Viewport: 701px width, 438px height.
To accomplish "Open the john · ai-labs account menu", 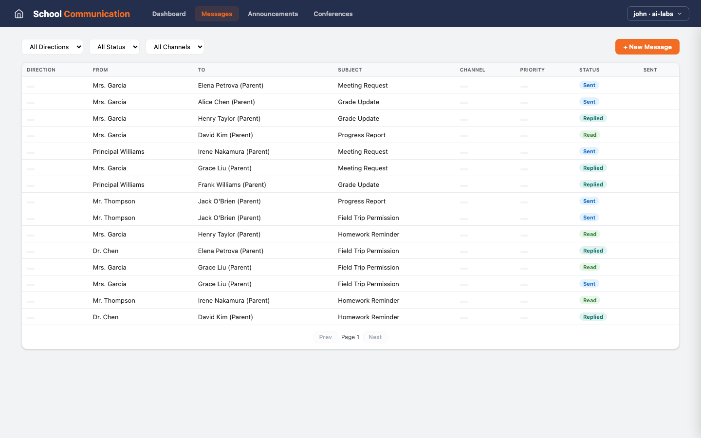I will pyautogui.click(x=658, y=14).
